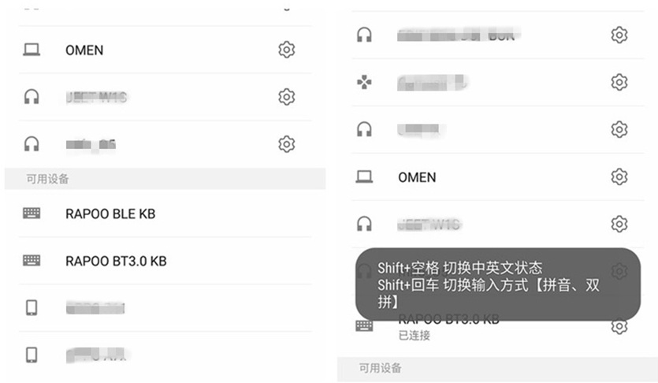Open settings gear for connected RAPOO BT3.0 KB
Viewport: 658px width, 383px height.
click(x=619, y=326)
